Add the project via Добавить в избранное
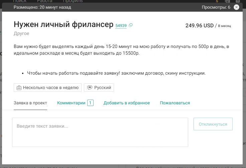 (x=126, y=103)
